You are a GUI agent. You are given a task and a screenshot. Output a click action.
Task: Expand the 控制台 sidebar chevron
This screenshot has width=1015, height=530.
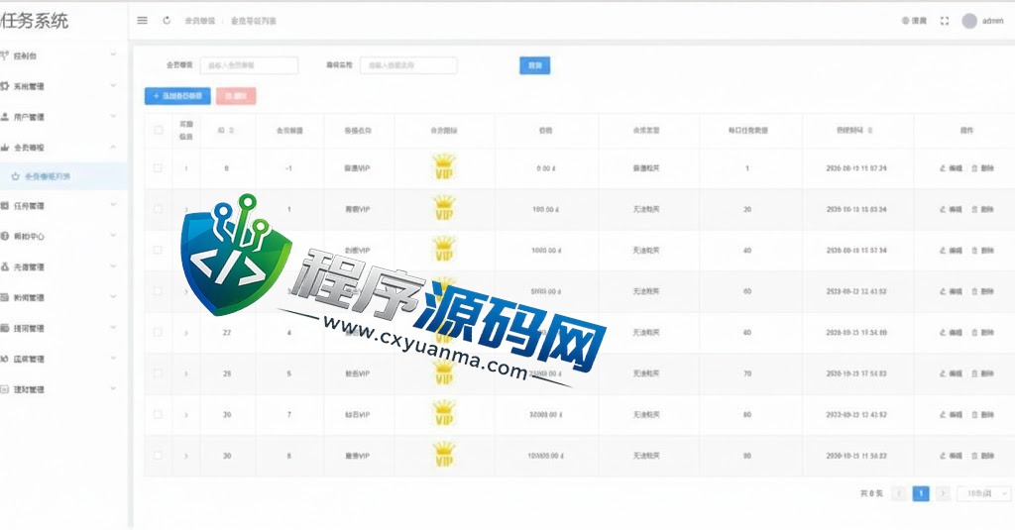coord(113,53)
